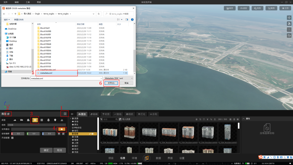Click the 确定 button in layer panel
The image size is (293, 165).
click(46, 150)
